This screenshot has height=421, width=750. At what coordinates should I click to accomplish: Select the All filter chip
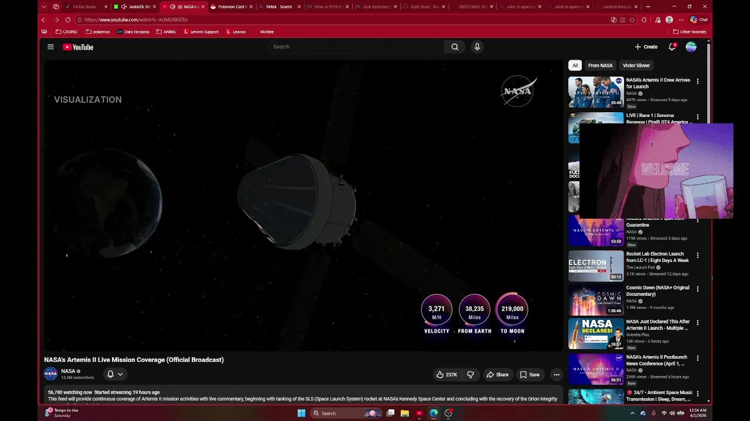[575, 65]
